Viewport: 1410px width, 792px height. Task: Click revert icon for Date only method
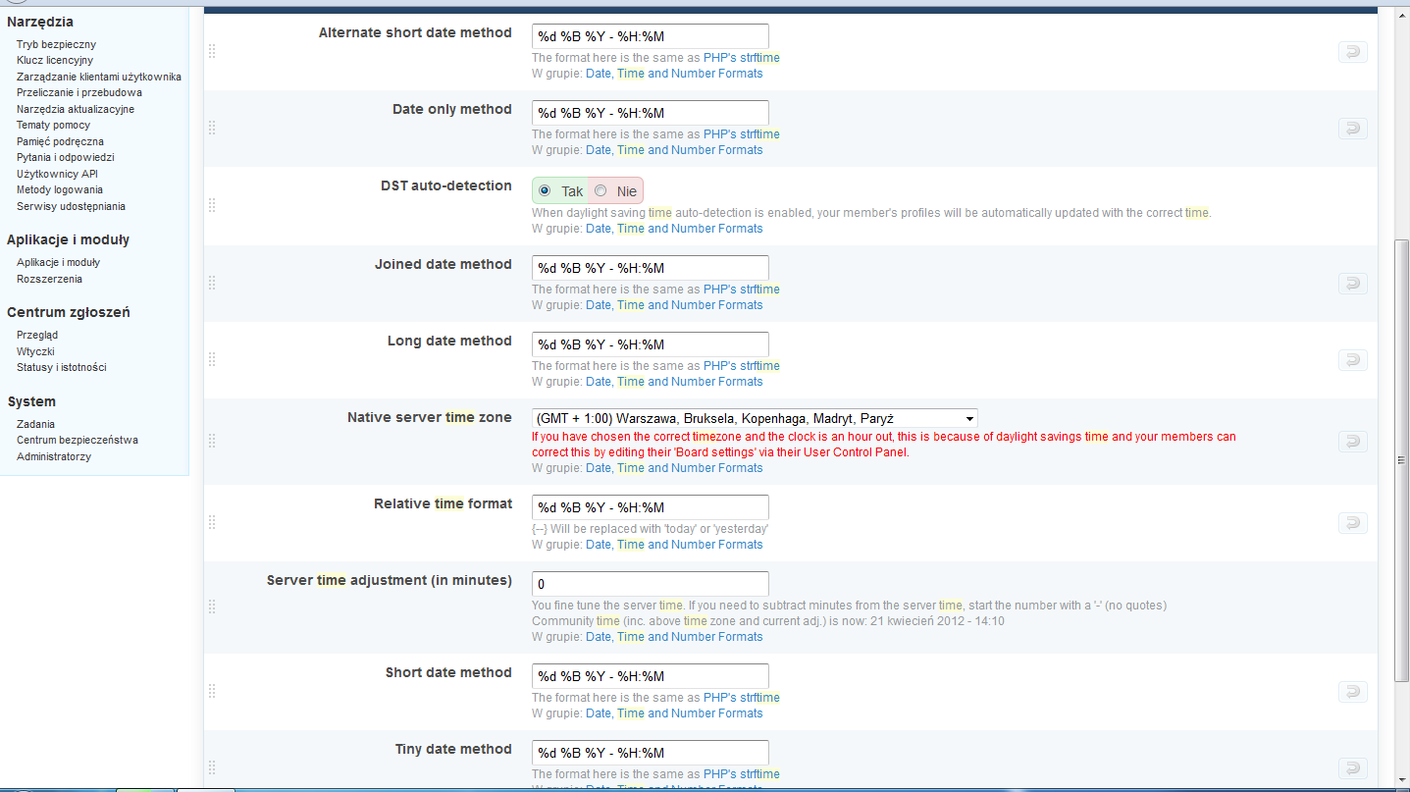pyautogui.click(x=1352, y=129)
